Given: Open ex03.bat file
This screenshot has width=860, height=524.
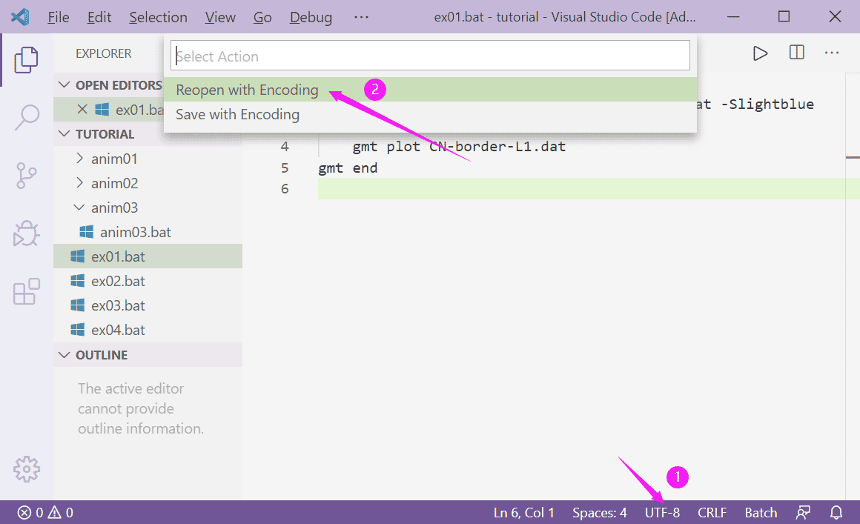Looking at the screenshot, I should (x=148, y=305).
